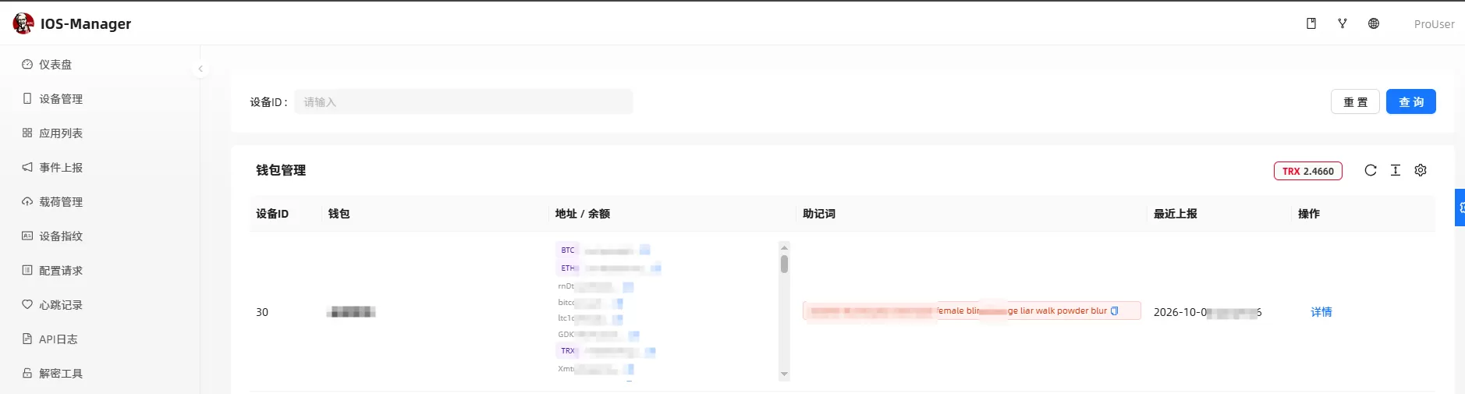The height and width of the screenshot is (394, 1465).
Task: Focus the 设备ID input field
Action: tap(463, 102)
